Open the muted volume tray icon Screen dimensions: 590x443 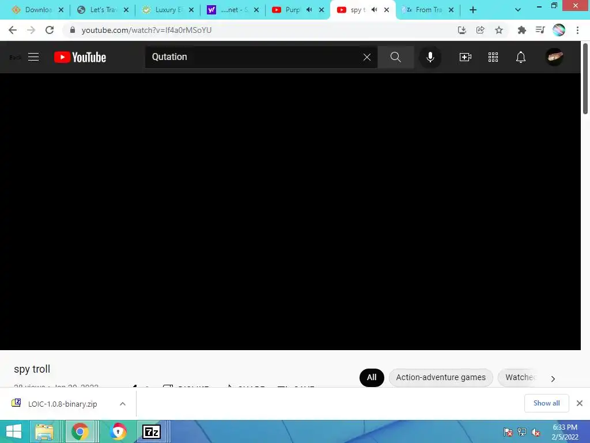point(536,432)
